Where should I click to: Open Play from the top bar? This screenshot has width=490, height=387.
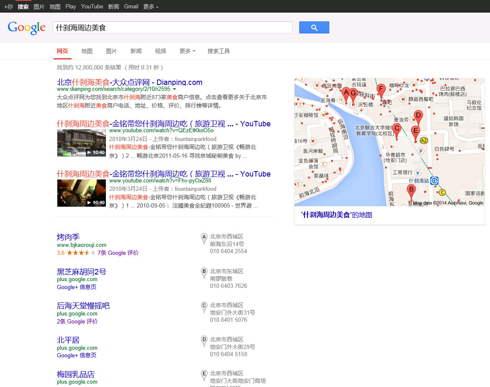pyautogui.click(x=71, y=7)
